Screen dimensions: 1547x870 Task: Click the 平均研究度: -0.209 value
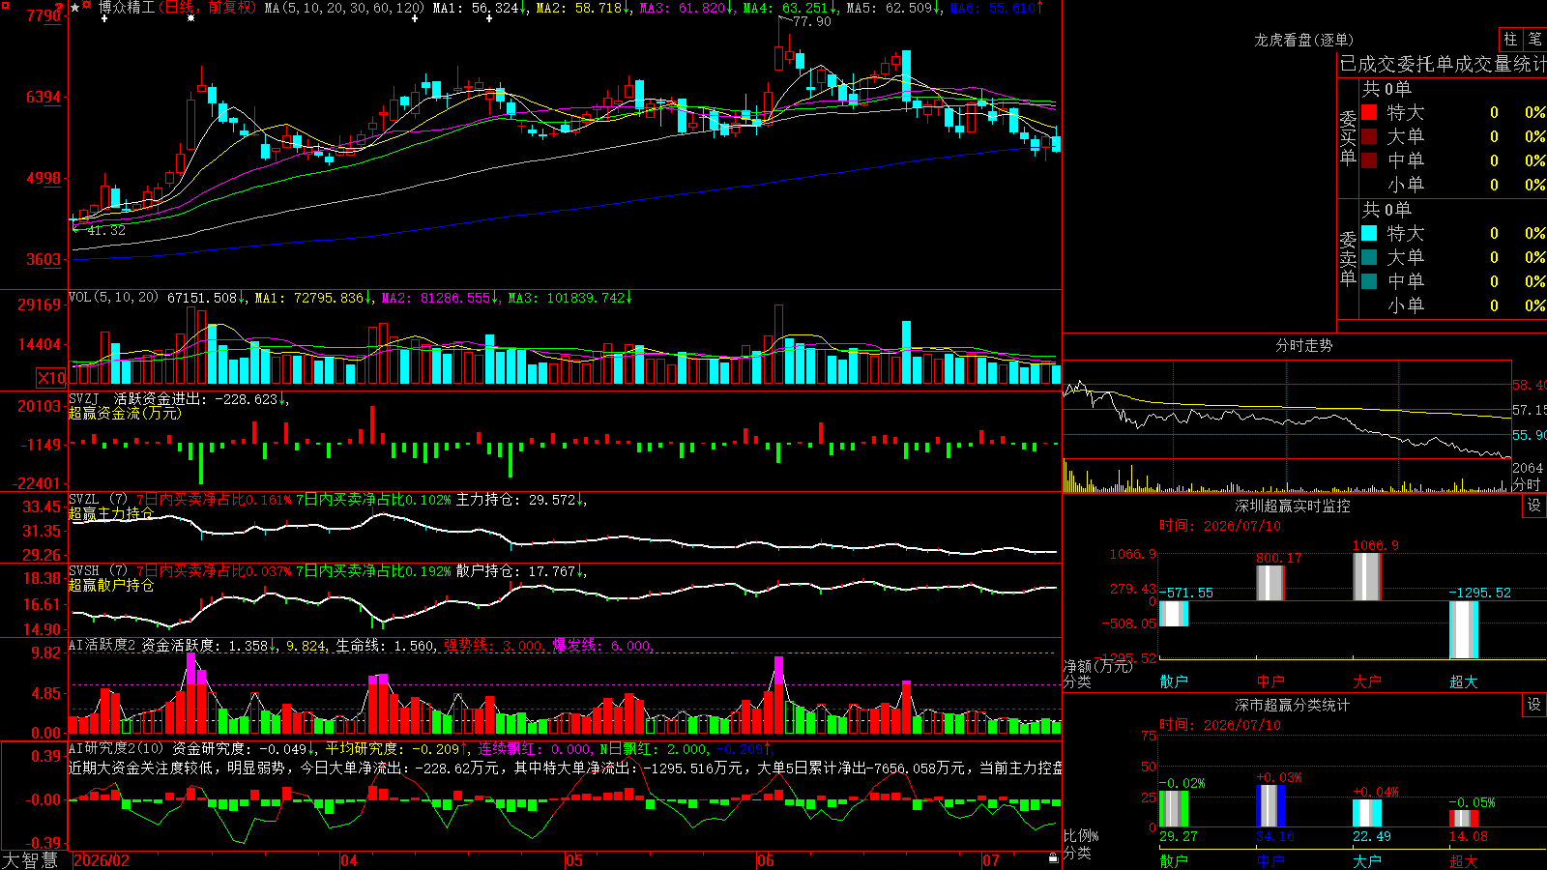(392, 748)
